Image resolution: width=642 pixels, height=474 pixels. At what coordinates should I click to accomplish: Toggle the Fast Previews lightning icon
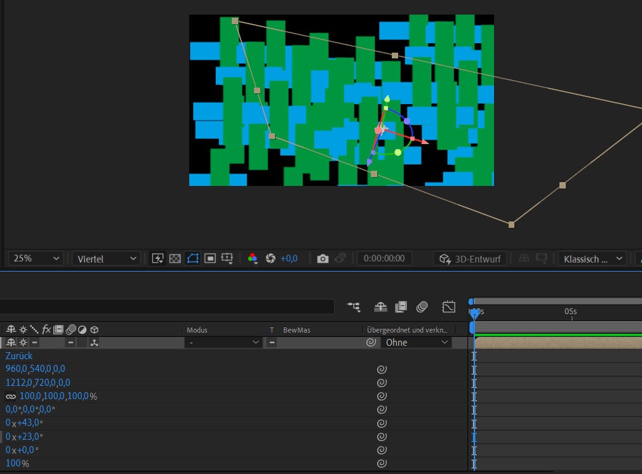[x=157, y=258]
